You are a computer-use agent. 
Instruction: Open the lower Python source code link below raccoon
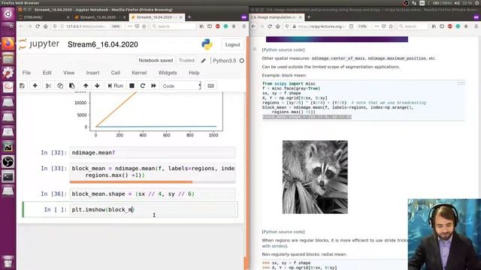(283, 232)
